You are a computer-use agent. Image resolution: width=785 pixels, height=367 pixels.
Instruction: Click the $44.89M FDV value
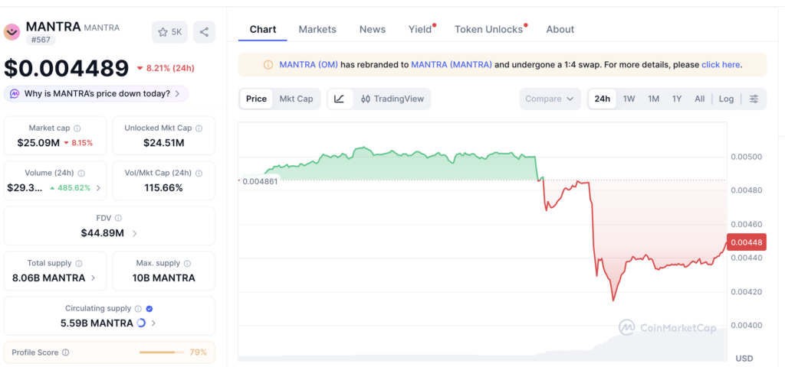tap(102, 233)
